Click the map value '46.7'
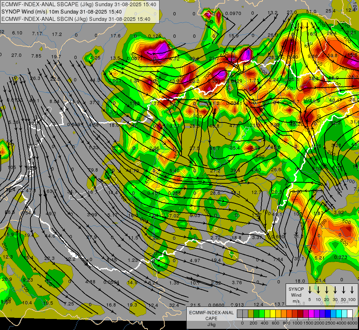The height and width of the screenshot is (330, 359). click(215, 148)
